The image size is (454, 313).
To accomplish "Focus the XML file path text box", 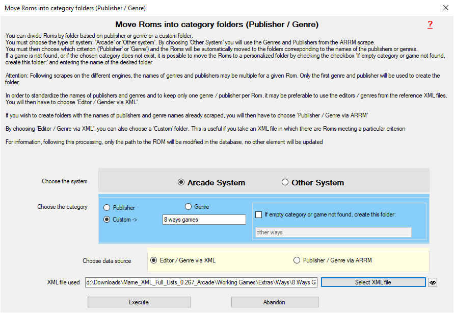I will [x=201, y=282].
